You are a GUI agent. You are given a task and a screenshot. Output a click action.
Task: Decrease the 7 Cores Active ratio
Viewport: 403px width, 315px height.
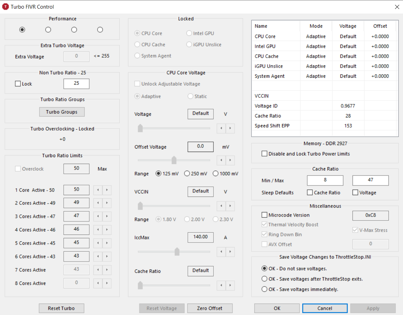(x=98, y=269)
